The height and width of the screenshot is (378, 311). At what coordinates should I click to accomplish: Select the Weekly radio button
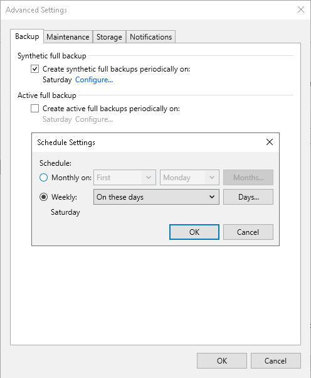pyautogui.click(x=43, y=197)
